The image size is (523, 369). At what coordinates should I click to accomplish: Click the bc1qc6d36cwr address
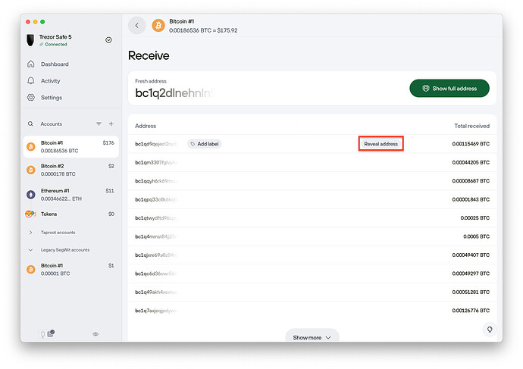156,274
